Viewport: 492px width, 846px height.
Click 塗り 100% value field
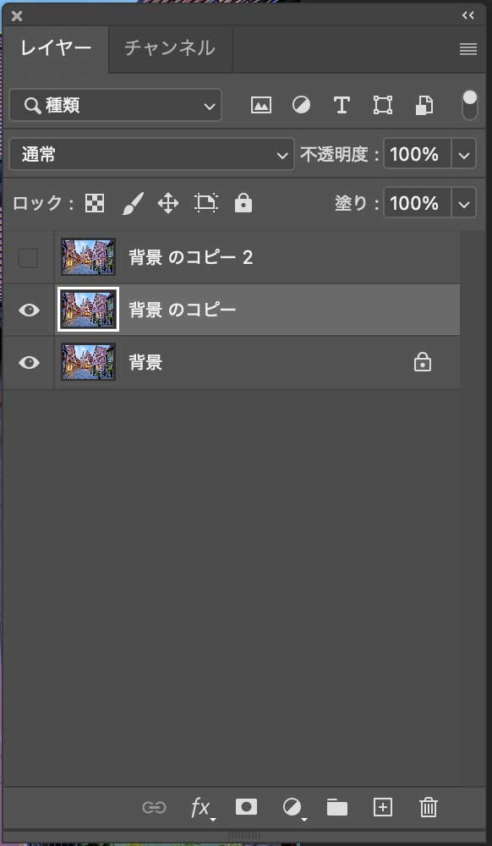coord(417,203)
